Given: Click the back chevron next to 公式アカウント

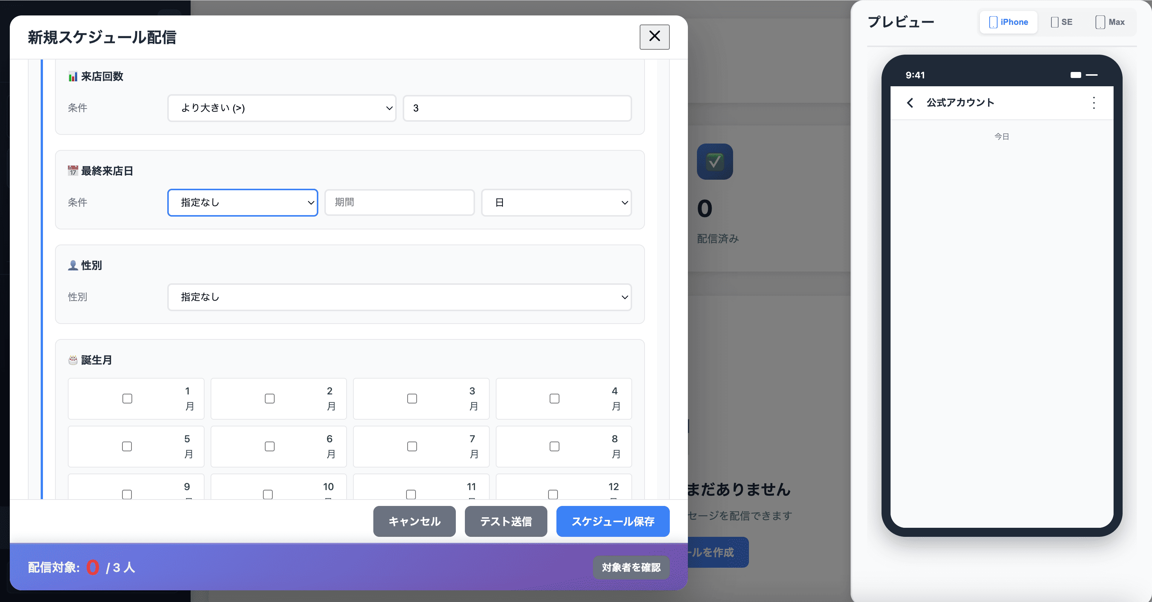Looking at the screenshot, I should [911, 102].
